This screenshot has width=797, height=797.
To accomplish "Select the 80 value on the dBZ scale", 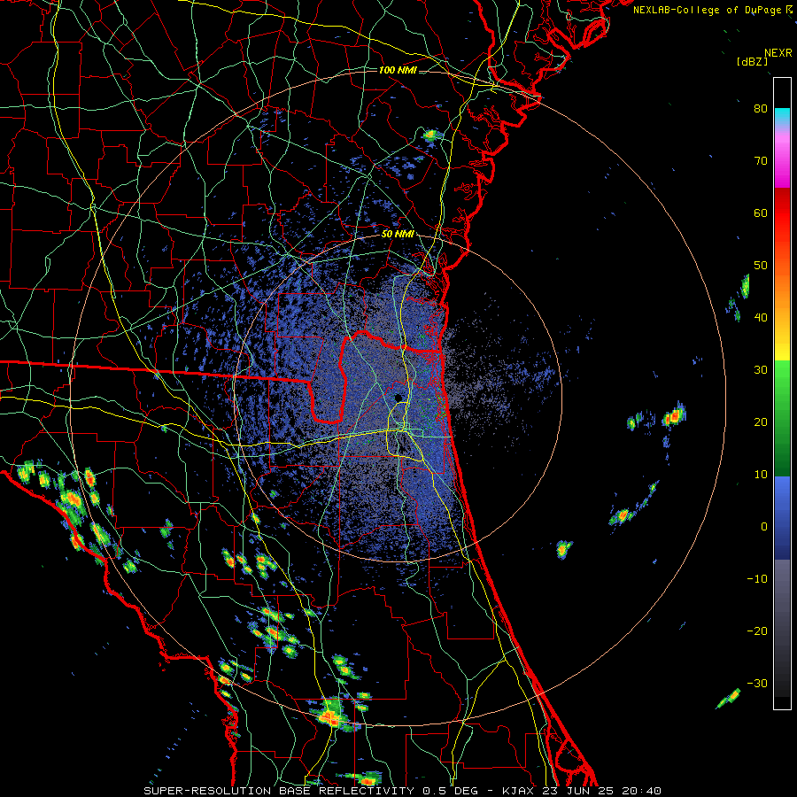I will click(761, 108).
